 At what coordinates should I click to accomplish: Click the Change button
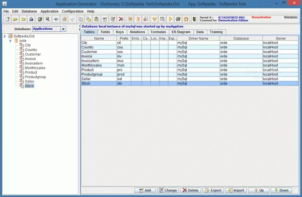coord(168,190)
